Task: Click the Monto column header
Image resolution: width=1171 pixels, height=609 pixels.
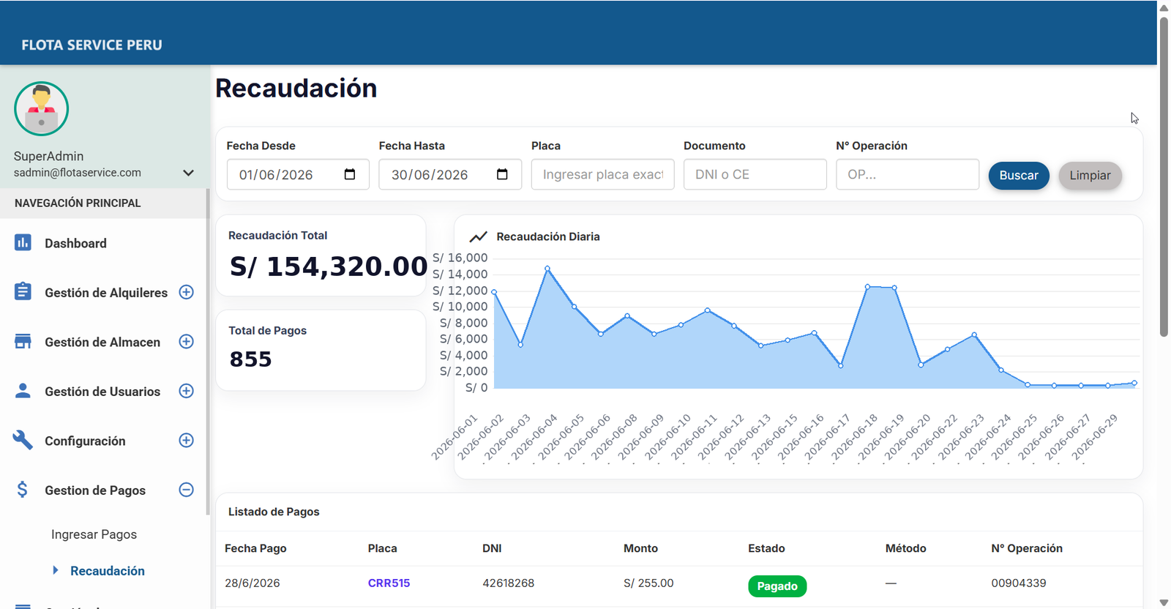Action: [x=640, y=548]
